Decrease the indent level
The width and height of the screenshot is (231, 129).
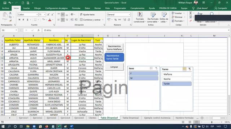(x=72, y=20)
